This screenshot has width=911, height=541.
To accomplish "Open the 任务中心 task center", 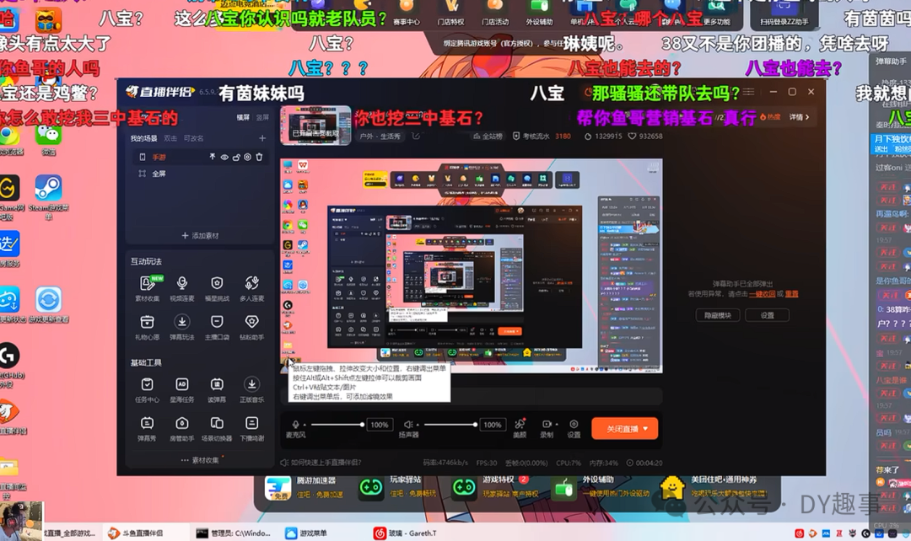I will pos(147,390).
